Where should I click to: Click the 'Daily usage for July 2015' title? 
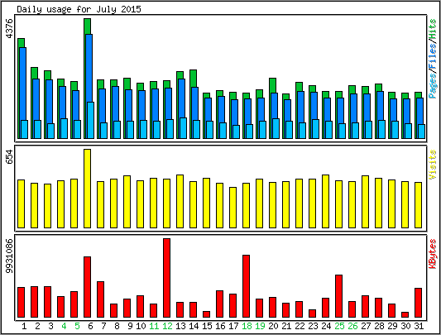(x=79, y=9)
